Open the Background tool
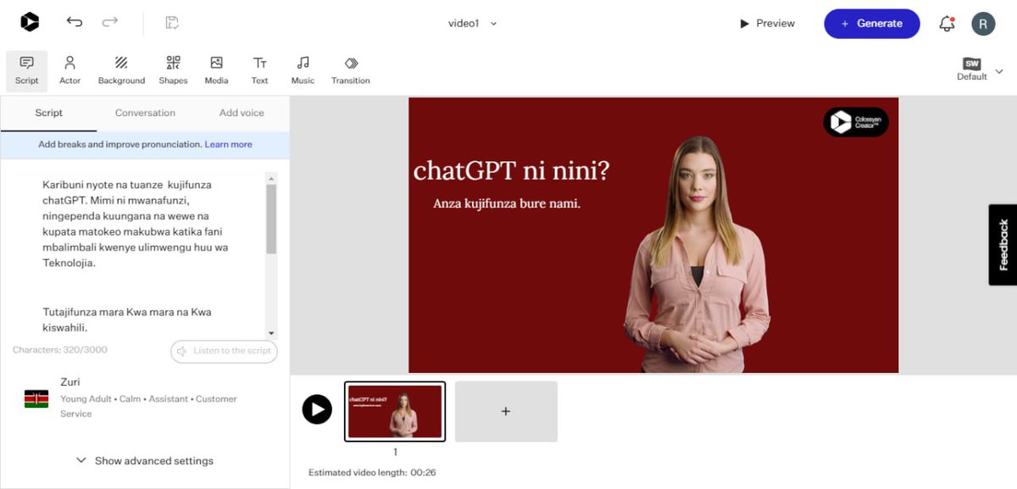1017x489 pixels. pos(121,70)
